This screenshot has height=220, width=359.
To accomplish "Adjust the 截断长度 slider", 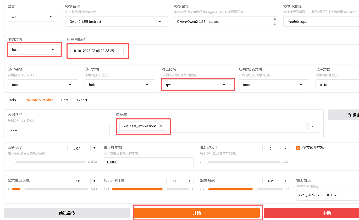I will point(48,162).
